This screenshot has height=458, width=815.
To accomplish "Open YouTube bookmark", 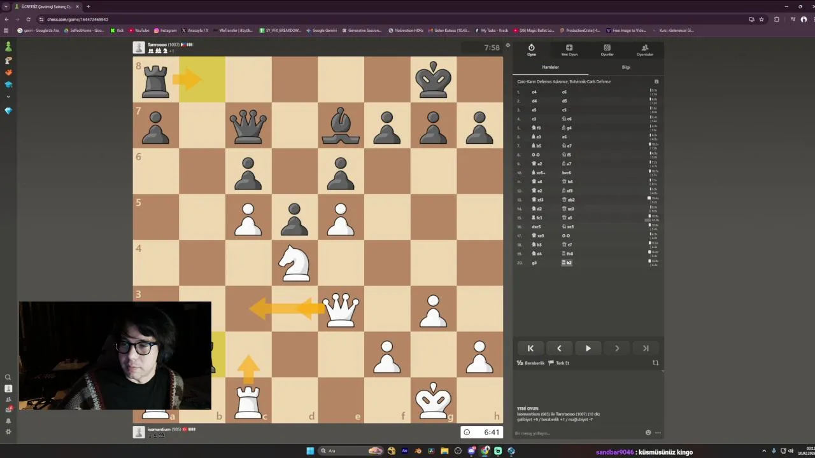I will point(139,30).
